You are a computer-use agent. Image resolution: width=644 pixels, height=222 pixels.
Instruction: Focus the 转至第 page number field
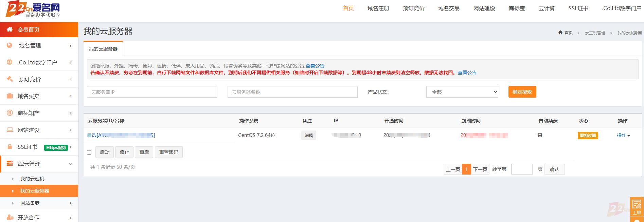pyautogui.click(x=522, y=169)
